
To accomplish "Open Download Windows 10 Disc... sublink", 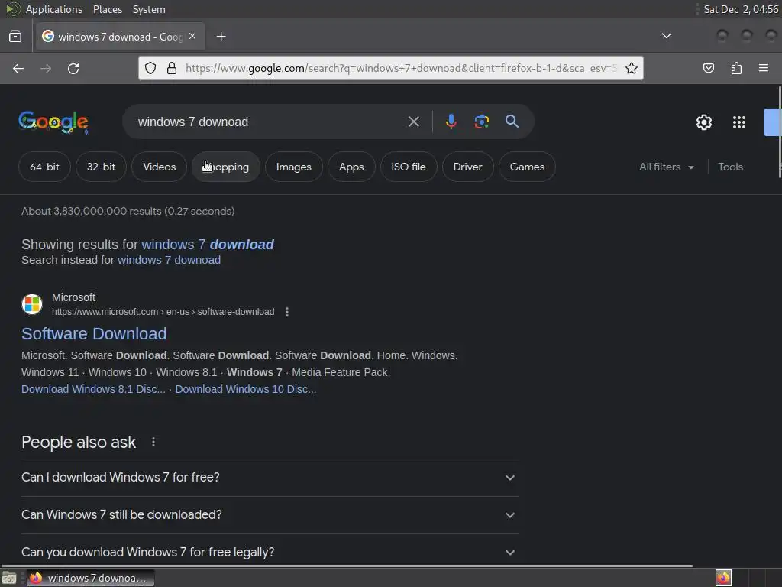I will (x=245, y=389).
